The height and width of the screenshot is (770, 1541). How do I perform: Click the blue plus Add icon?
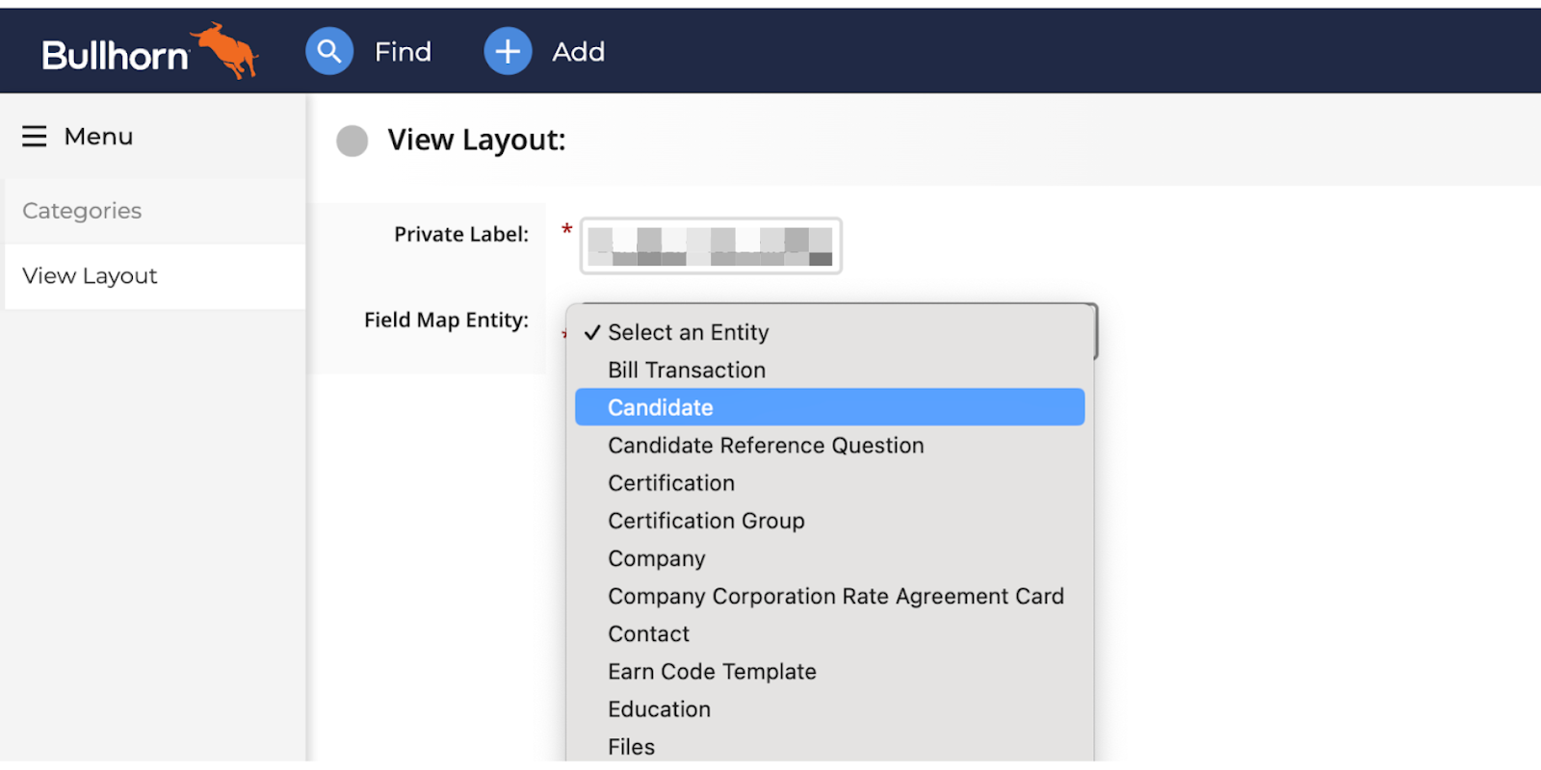[x=508, y=51]
